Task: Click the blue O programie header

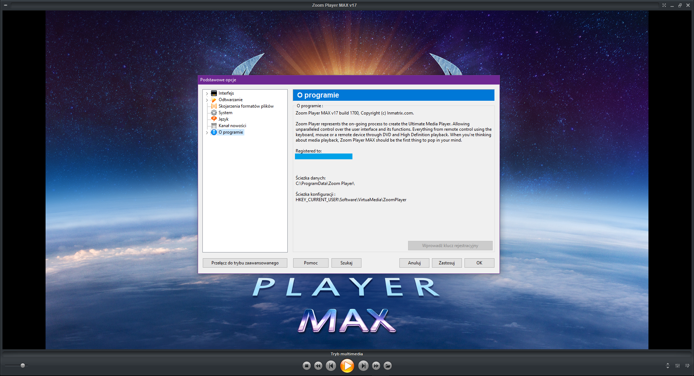Action: coord(394,95)
